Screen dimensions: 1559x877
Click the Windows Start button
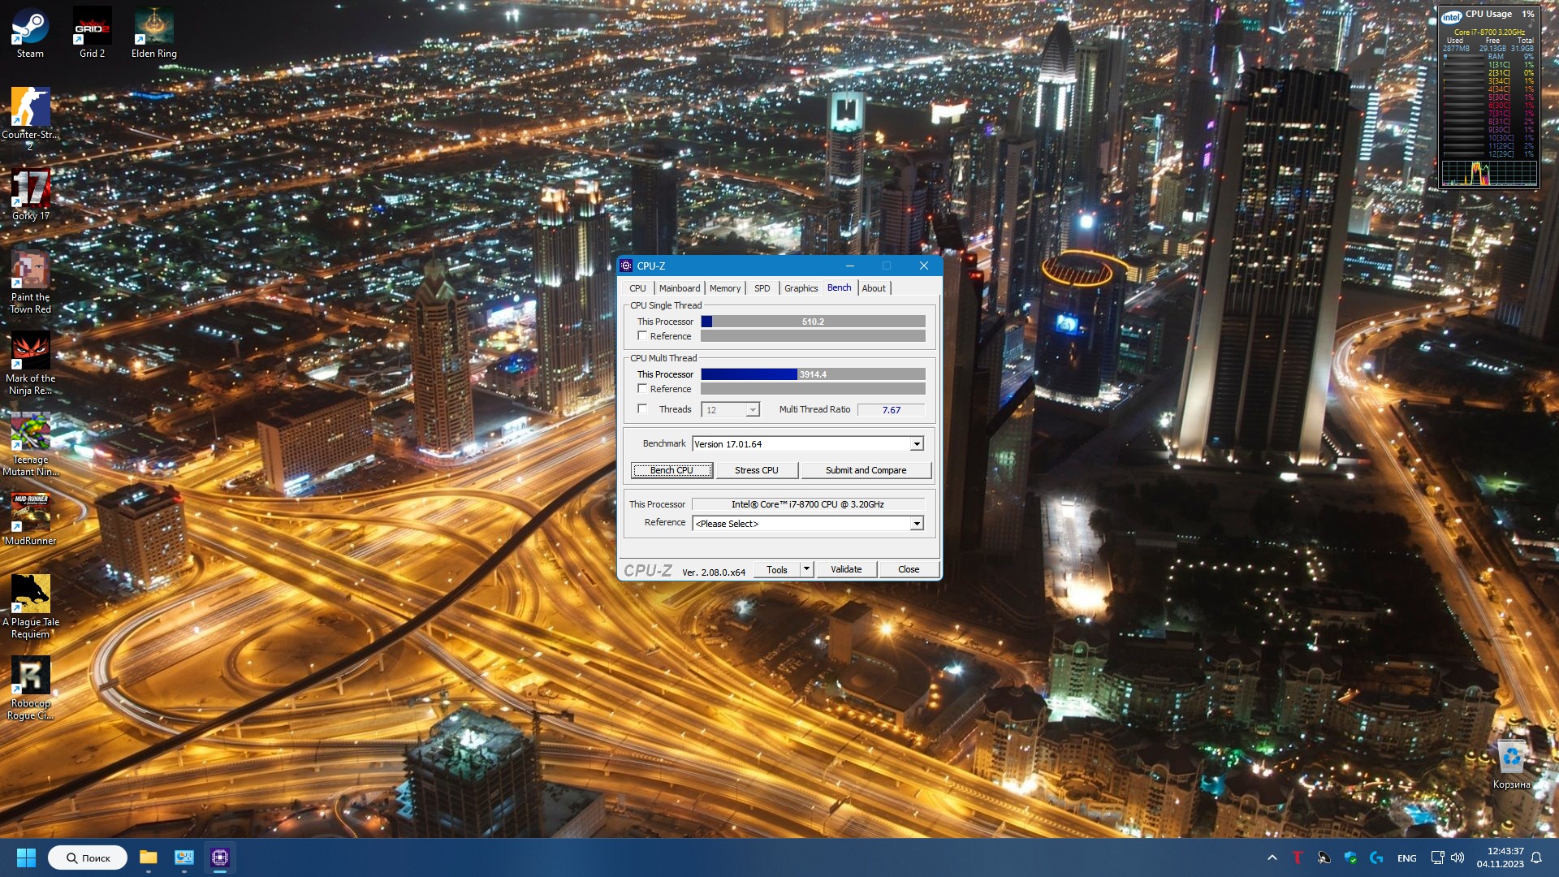click(26, 858)
